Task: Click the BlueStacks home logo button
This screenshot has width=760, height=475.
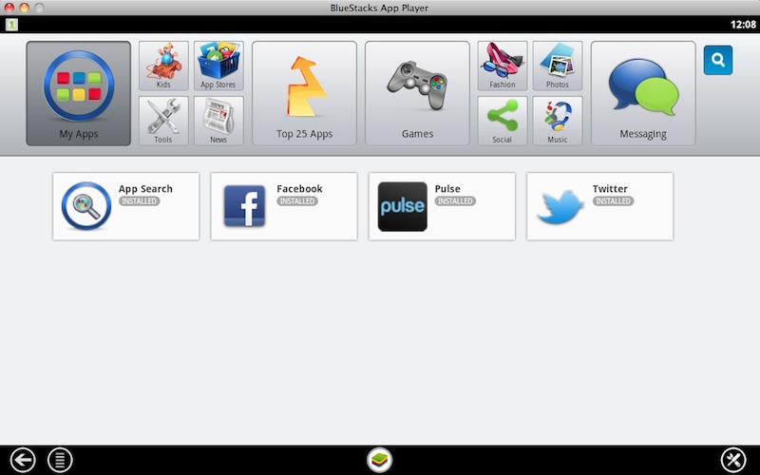Action: point(380,460)
